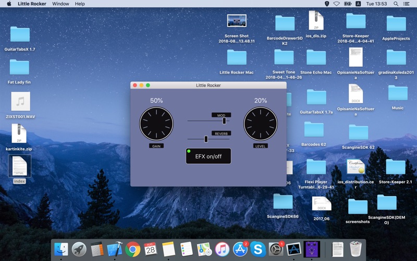Select the Stone Echo Mac folder
The image size is (417, 261).
(316, 57)
